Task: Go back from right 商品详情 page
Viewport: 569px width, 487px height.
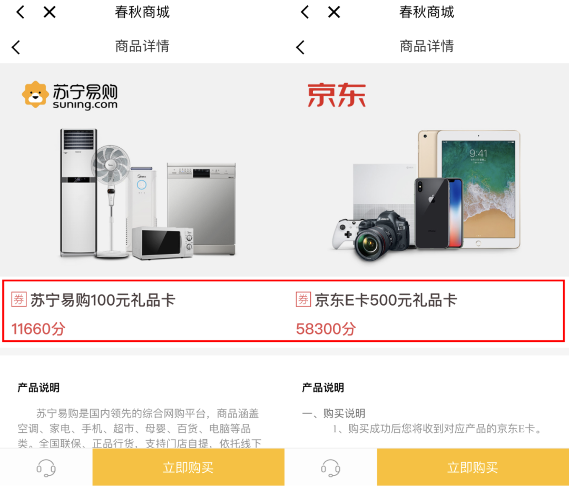Action: click(x=300, y=47)
